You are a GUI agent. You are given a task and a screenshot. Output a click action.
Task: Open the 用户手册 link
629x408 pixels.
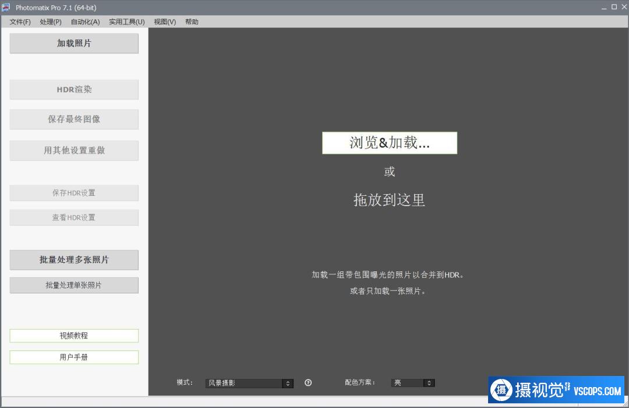tap(74, 357)
